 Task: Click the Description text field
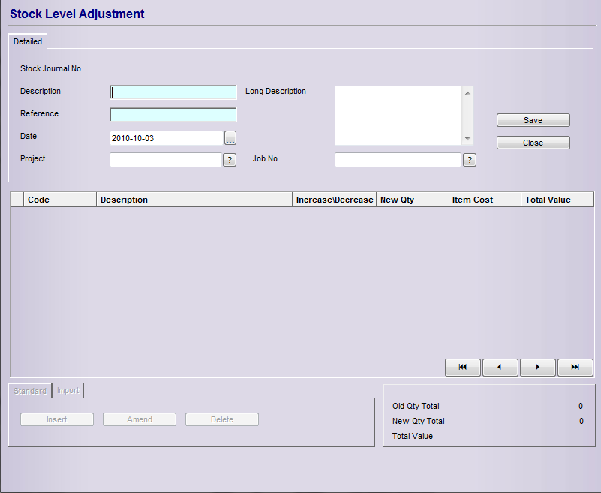click(173, 92)
